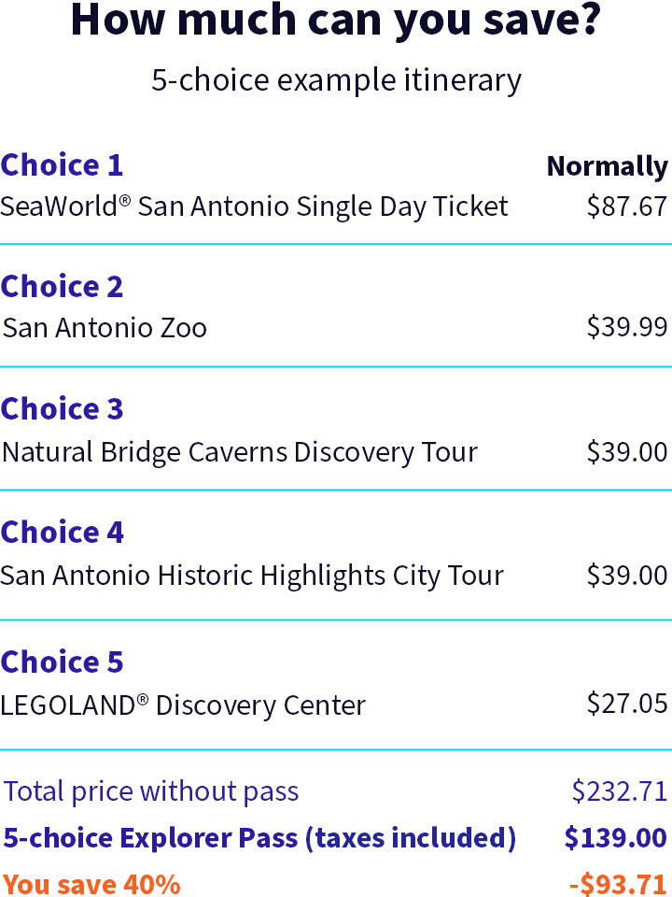The image size is (672, 897).
Task: Click 'Total price without pass' label
Action: pyautogui.click(x=151, y=792)
